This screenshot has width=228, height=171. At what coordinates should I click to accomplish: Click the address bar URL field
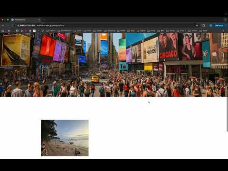(x=104, y=25)
